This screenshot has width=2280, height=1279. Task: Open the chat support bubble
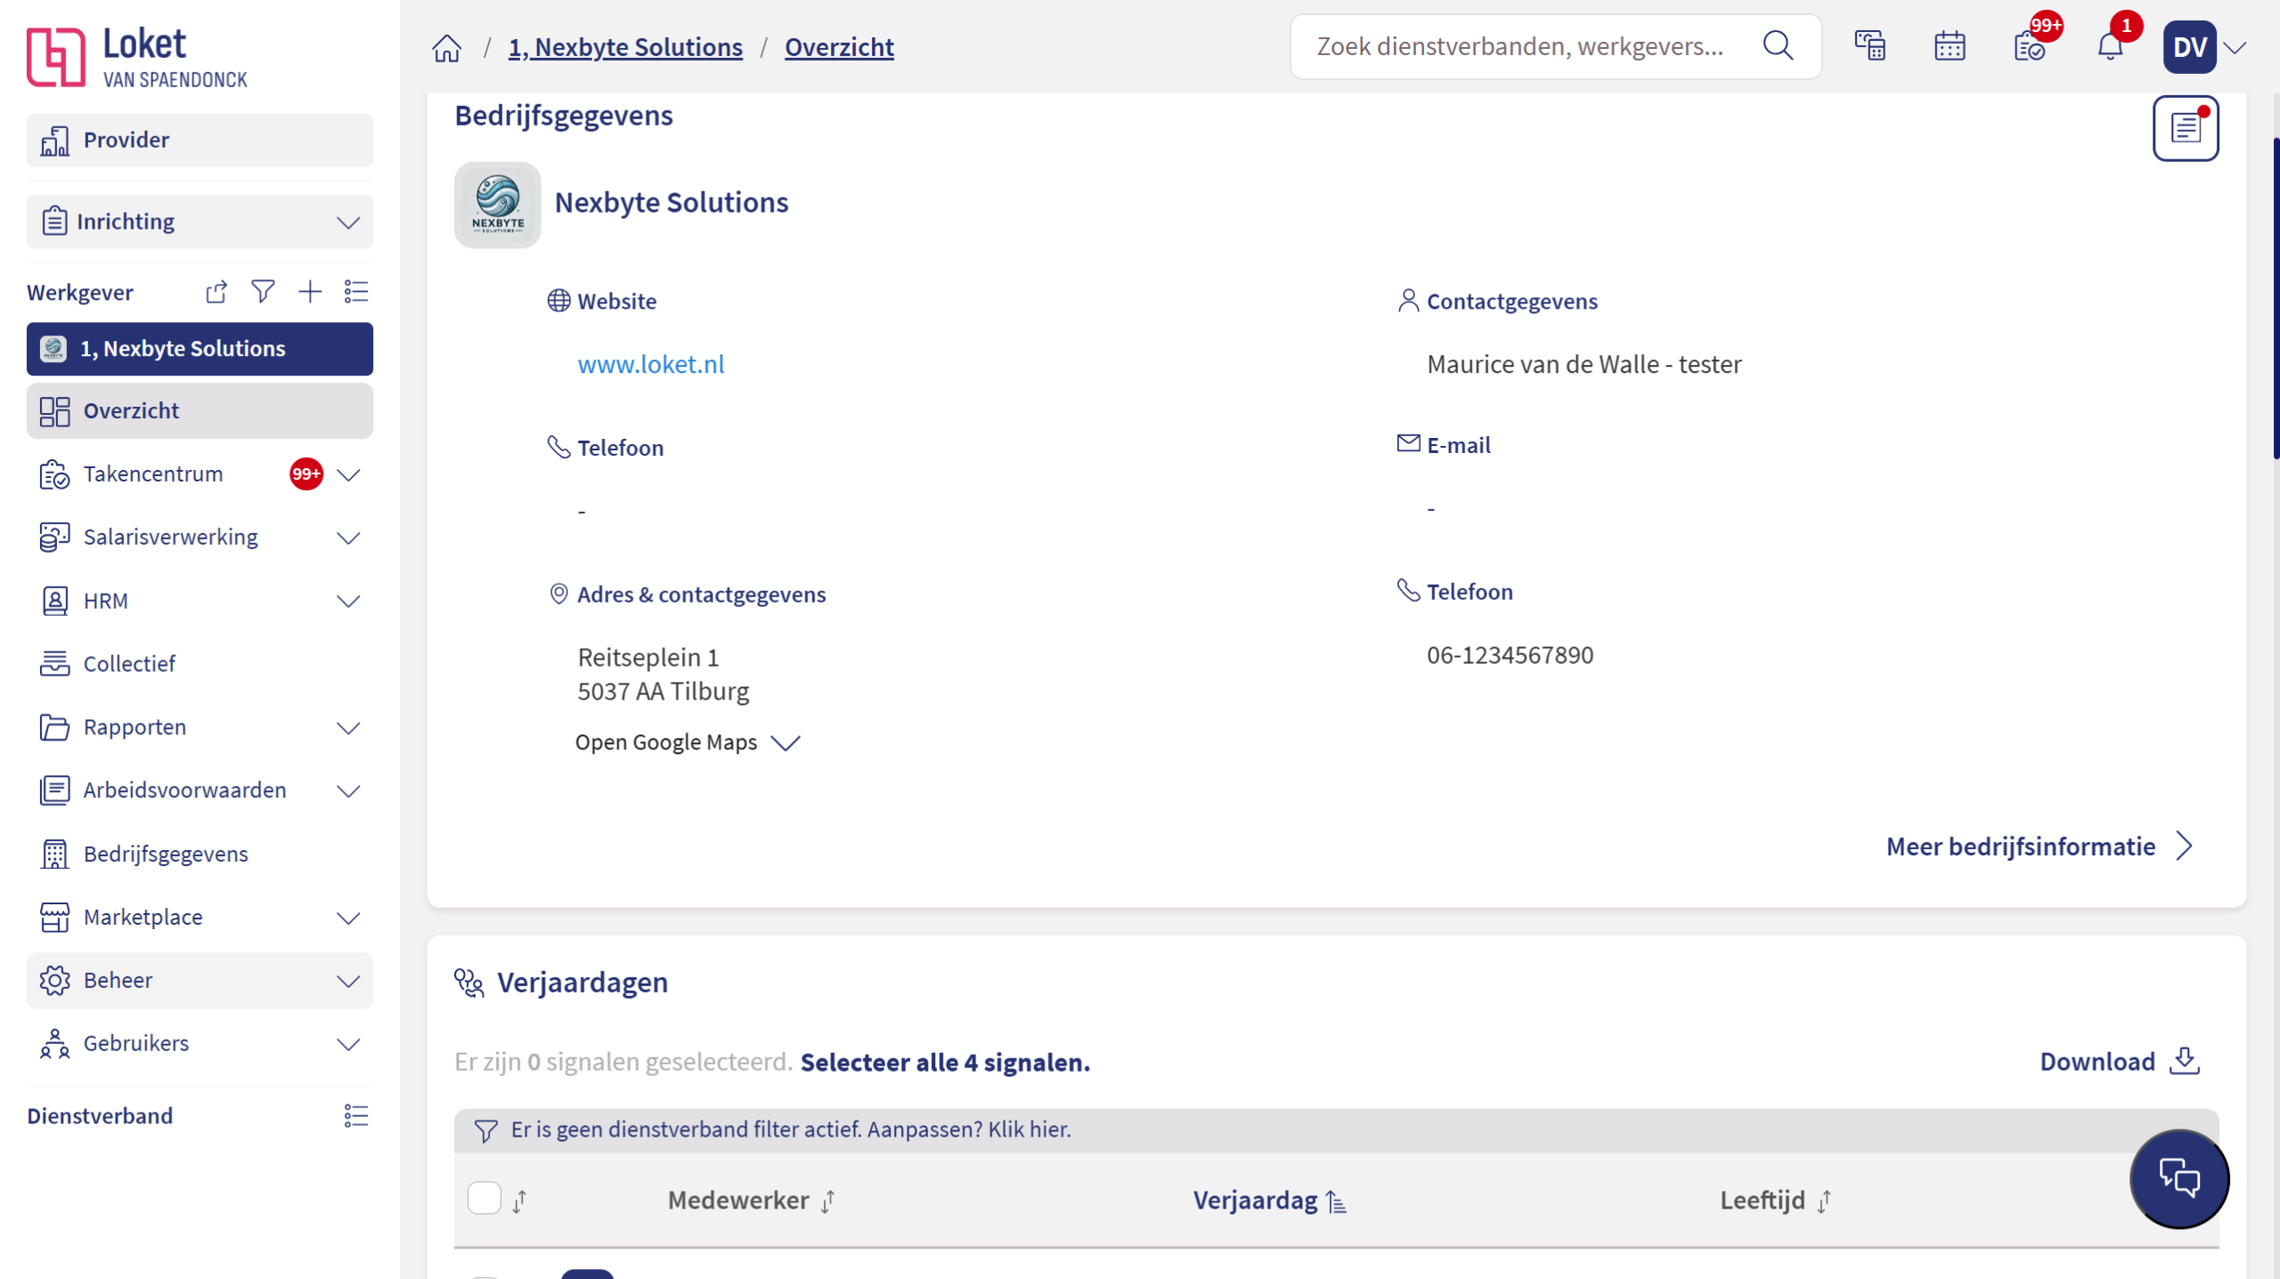[2178, 1178]
